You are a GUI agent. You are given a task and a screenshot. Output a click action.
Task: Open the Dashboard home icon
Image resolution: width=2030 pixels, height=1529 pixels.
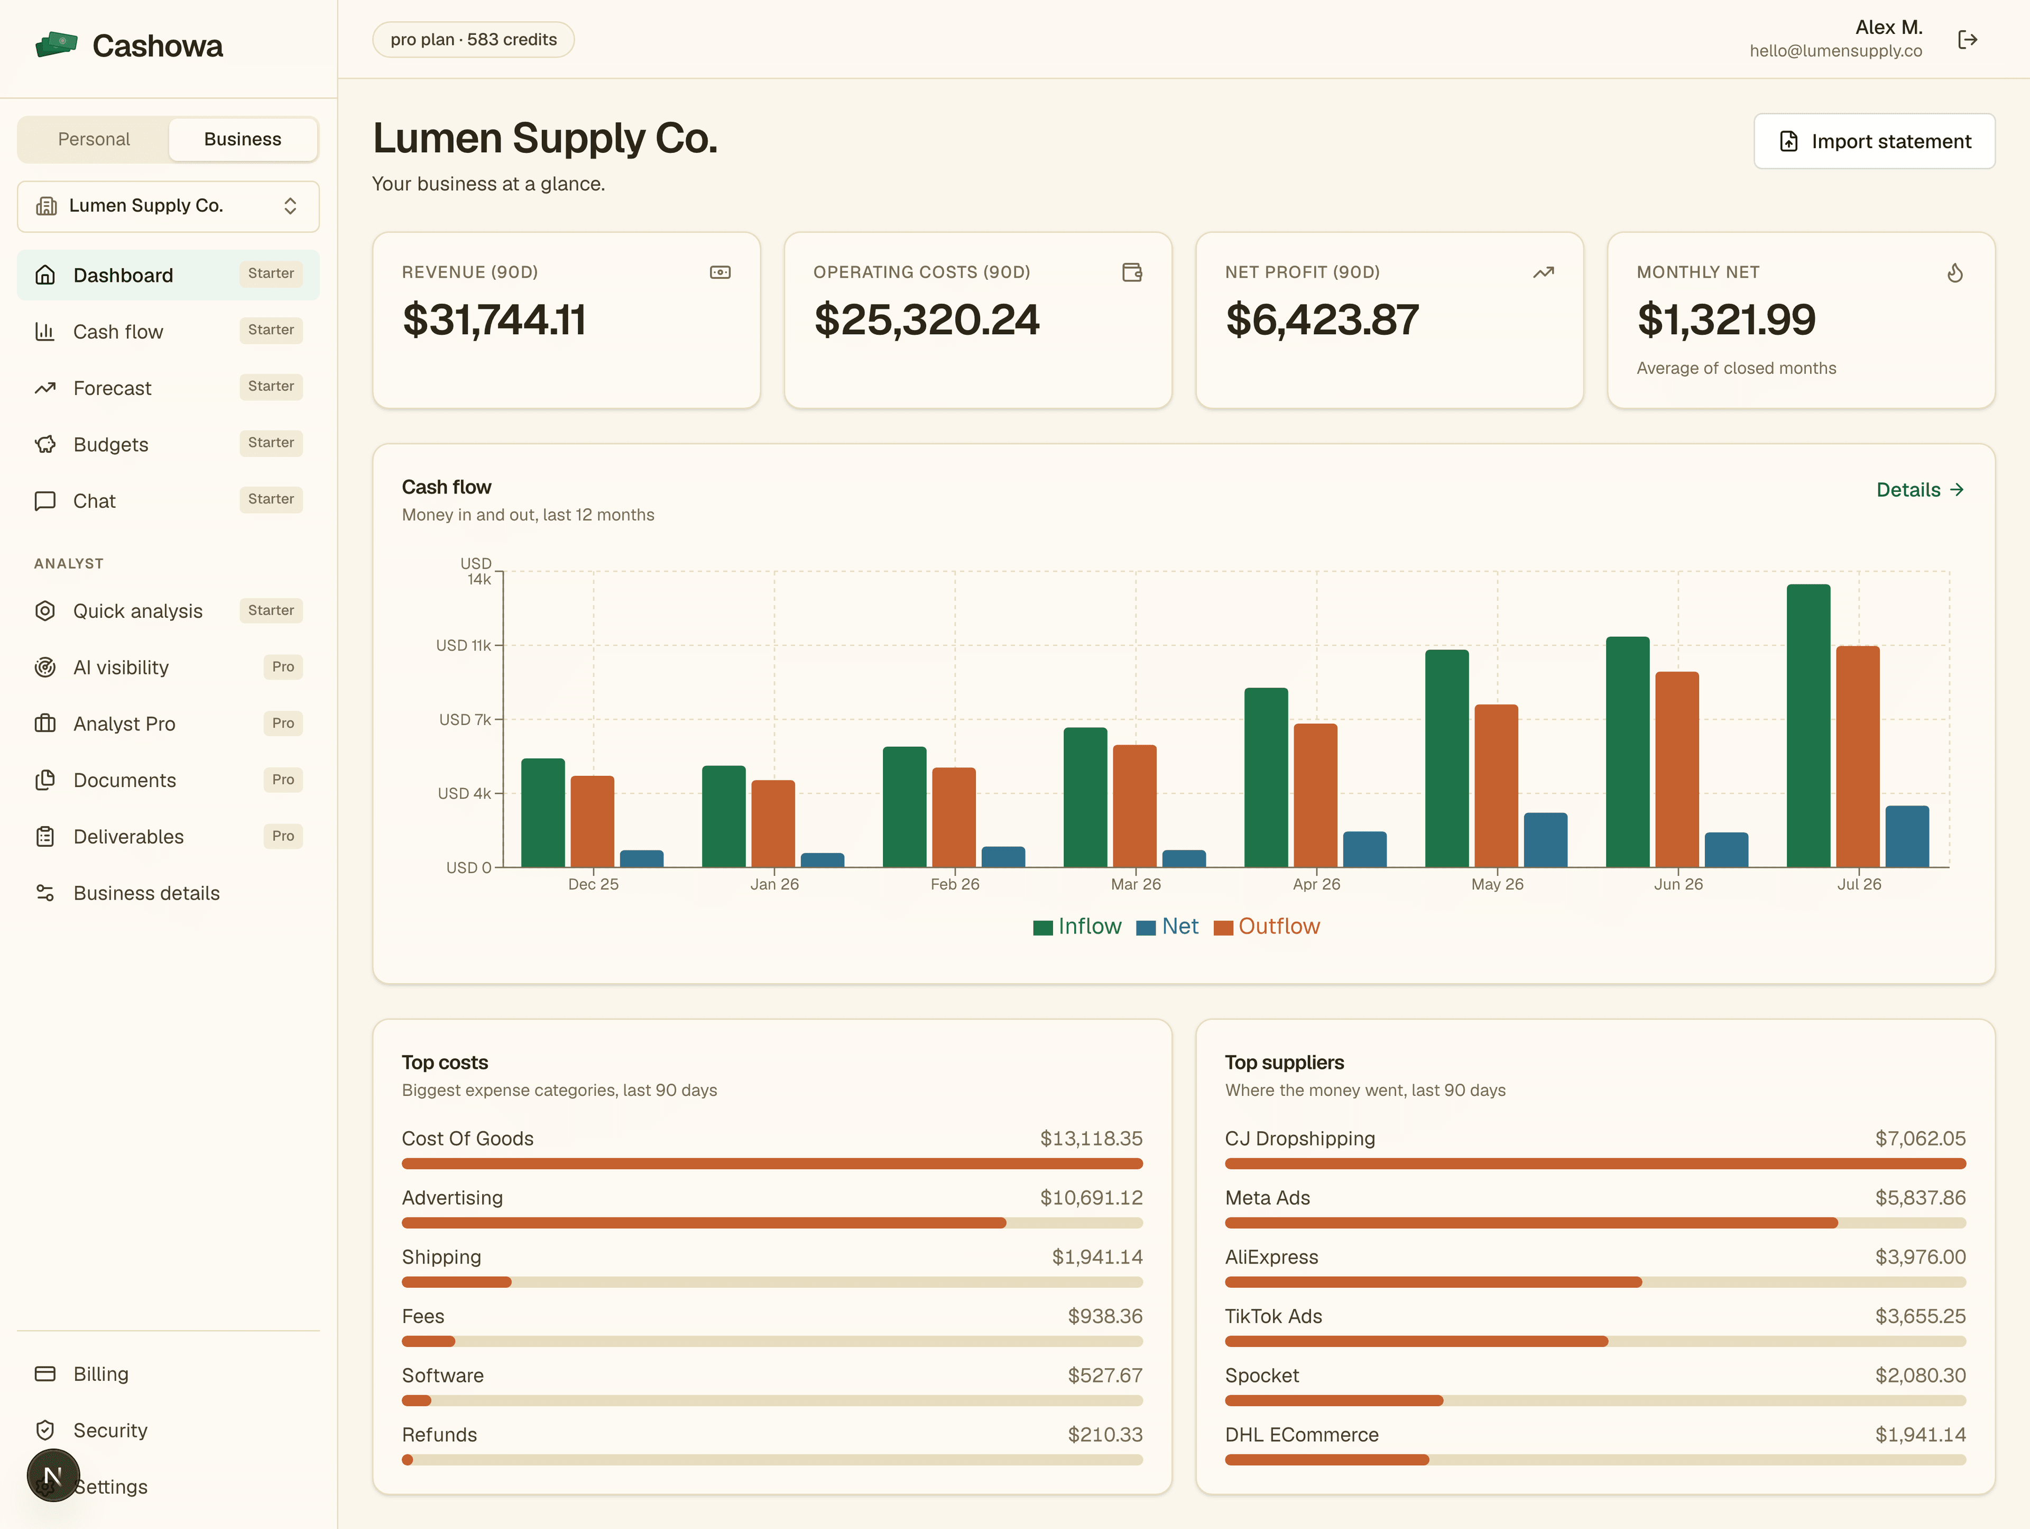point(45,274)
